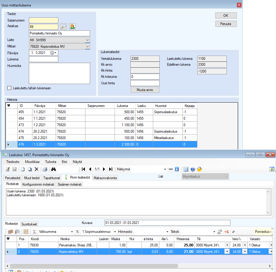Click the save diskette icon
Screen dimensions: 276x272
pos(14,169)
